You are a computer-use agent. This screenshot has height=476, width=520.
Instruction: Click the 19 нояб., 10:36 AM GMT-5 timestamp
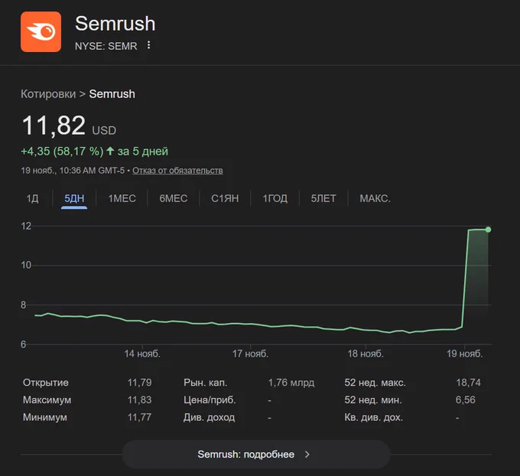pos(73,171)
